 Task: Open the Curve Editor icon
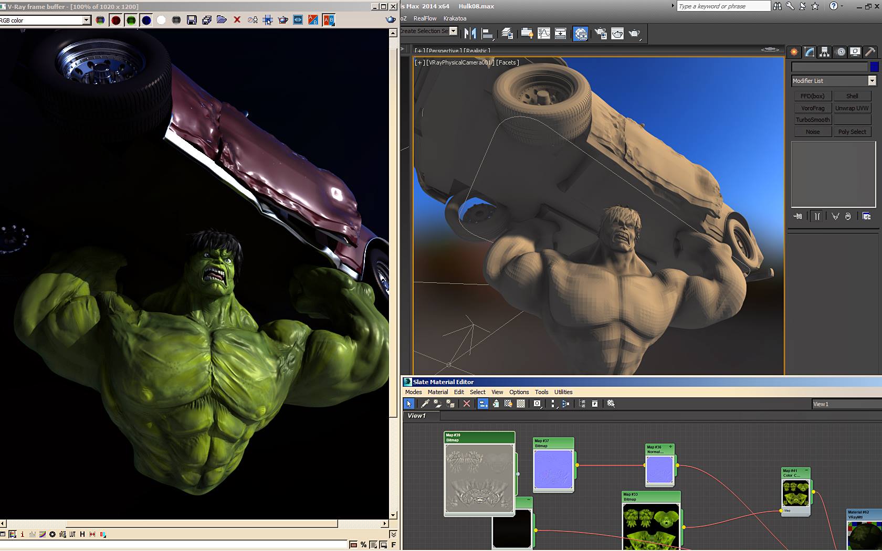[544, 34]
